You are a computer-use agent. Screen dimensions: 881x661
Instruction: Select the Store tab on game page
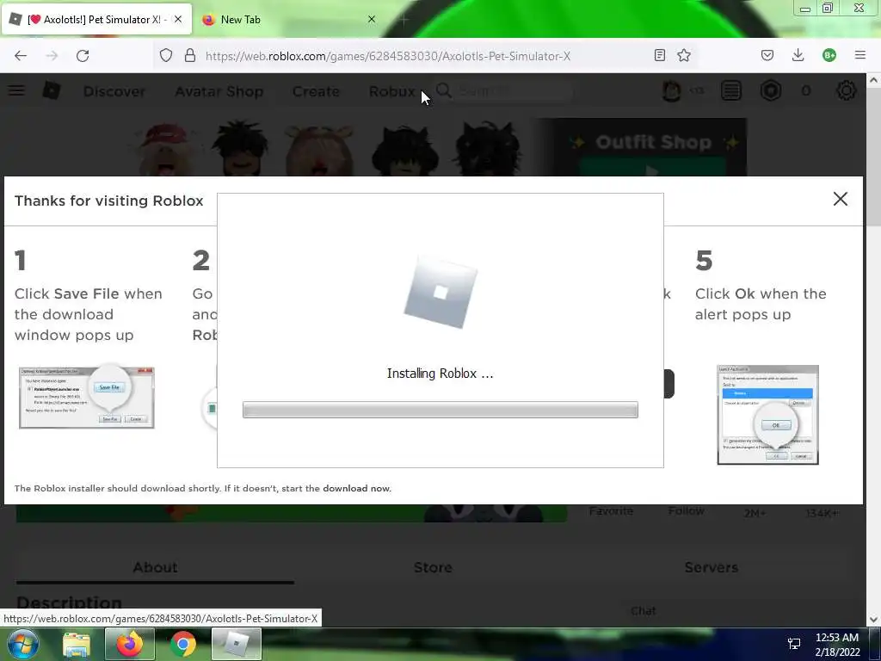[x=433, y=568]
